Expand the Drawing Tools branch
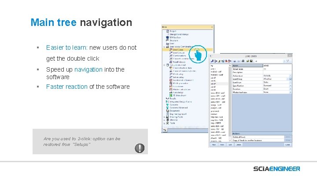The height and width of the screenshot is (178, 317). point(164,117)
